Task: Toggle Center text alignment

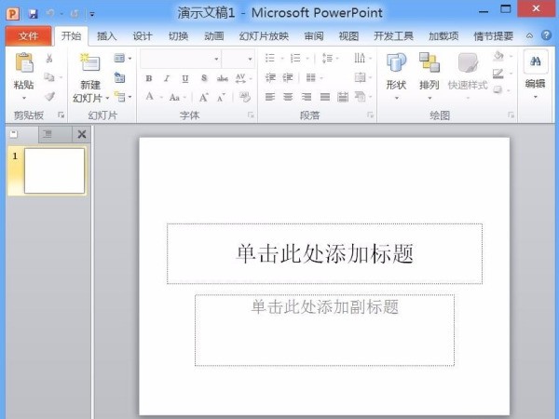Action: click(288, 97)
